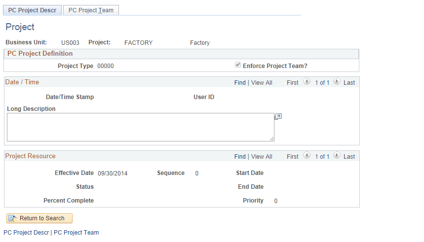Go to First row in Project Resource
The image size is (424, 242).
293,157
